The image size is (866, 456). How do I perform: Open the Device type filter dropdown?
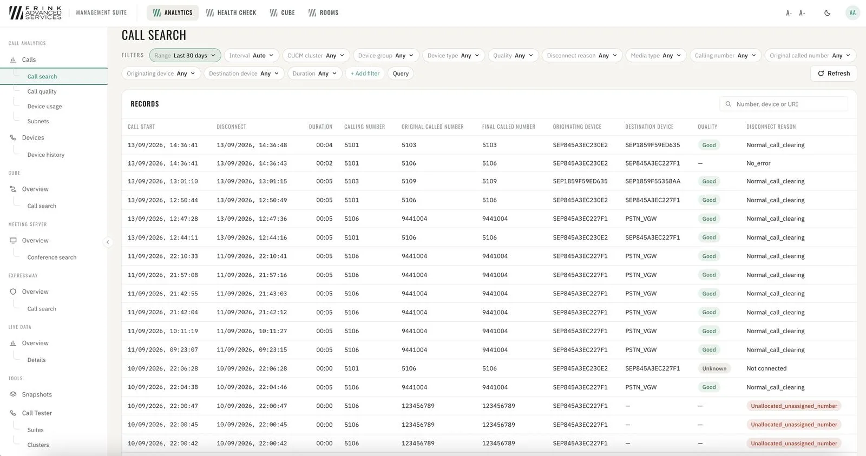(454, 55)
